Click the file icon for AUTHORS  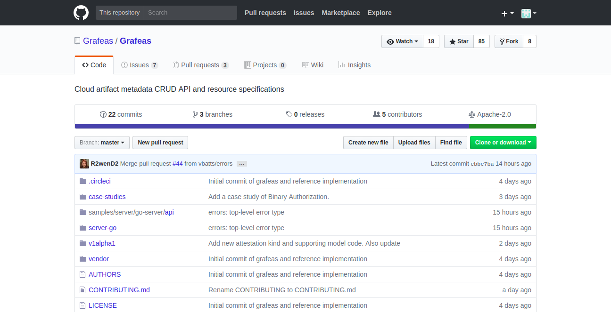[x=83, y=274]
